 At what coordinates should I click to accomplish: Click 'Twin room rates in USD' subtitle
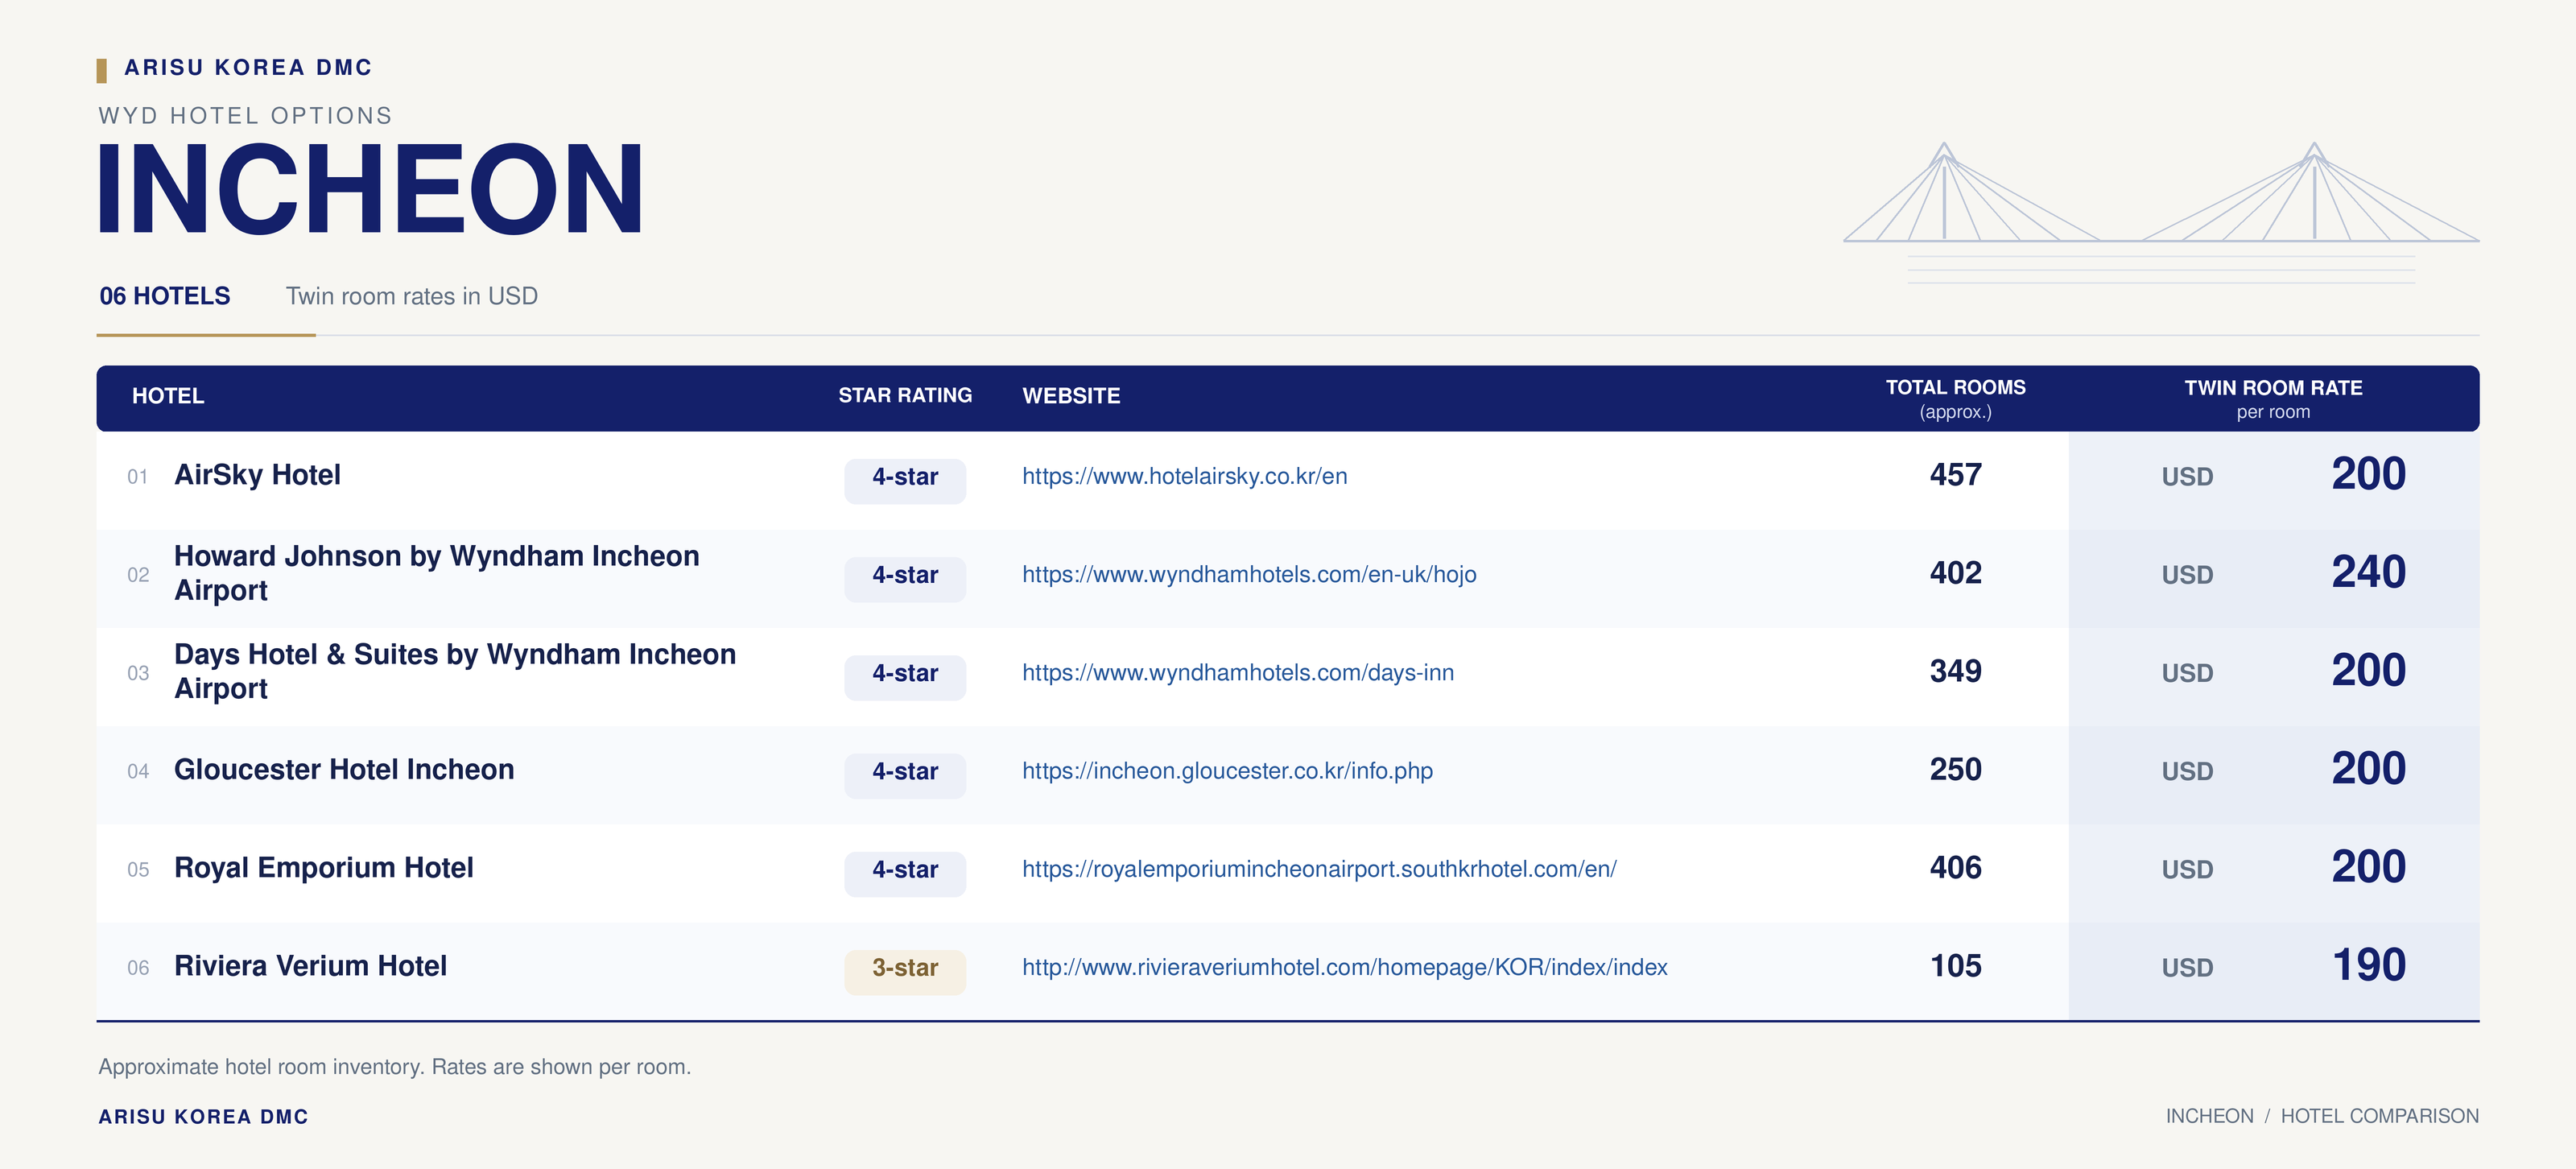point(411,296)
